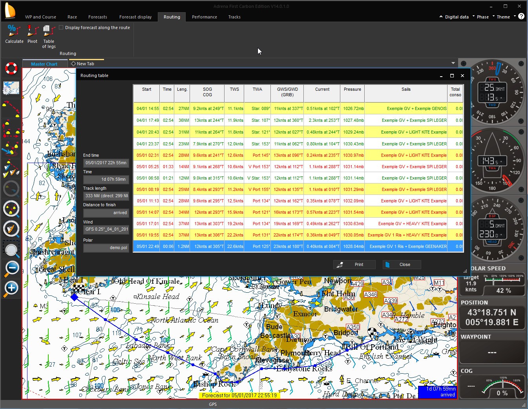The image size is (528, 409).
Task: Zoom on marks with buoy magnifier
Action: click(11, 209)
